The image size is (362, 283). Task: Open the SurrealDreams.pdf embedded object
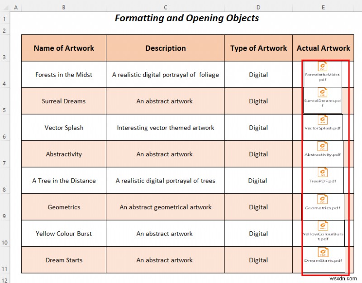(x=323, y=100)
